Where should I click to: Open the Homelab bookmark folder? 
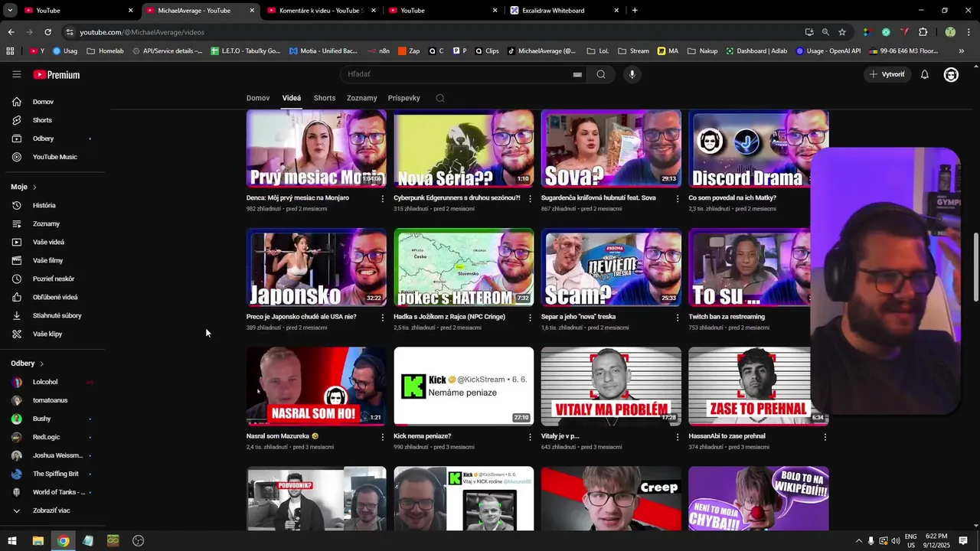coord(105,51)
